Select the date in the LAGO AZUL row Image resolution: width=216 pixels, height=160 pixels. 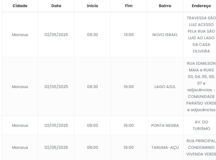coord(56,87)
